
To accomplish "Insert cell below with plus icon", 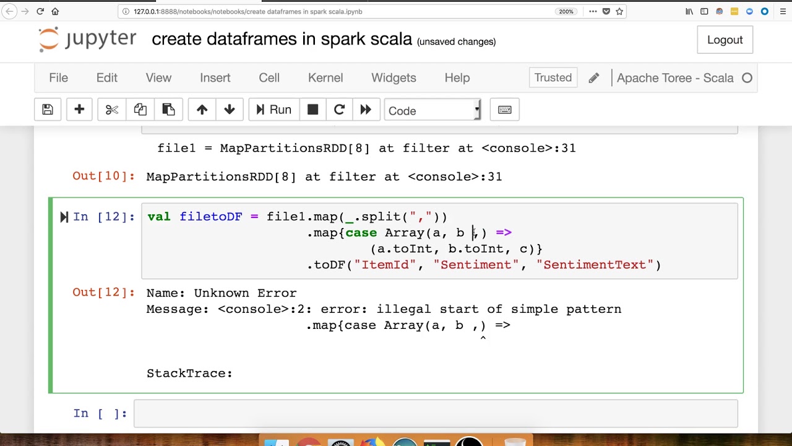I will (79, 110).
